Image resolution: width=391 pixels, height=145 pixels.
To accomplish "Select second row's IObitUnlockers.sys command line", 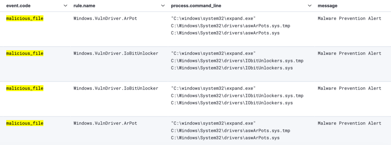I will pos(237,61).
